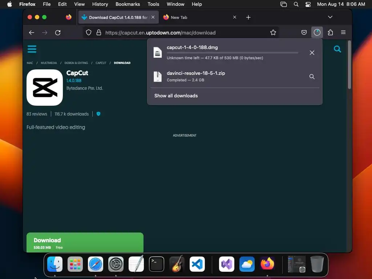The width and height of the screenshot is (372, 279).
Task: Open the MAC breadcrumb link
Action: click(x=30, y=63)
